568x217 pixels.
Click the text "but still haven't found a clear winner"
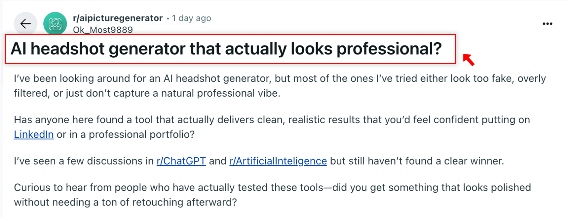[x=417, y=161]
